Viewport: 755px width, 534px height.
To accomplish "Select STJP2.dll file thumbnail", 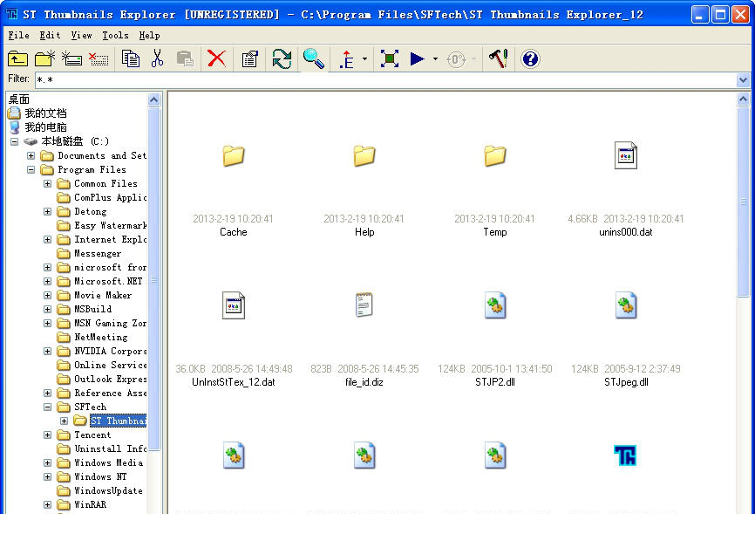I will point(495,305).
